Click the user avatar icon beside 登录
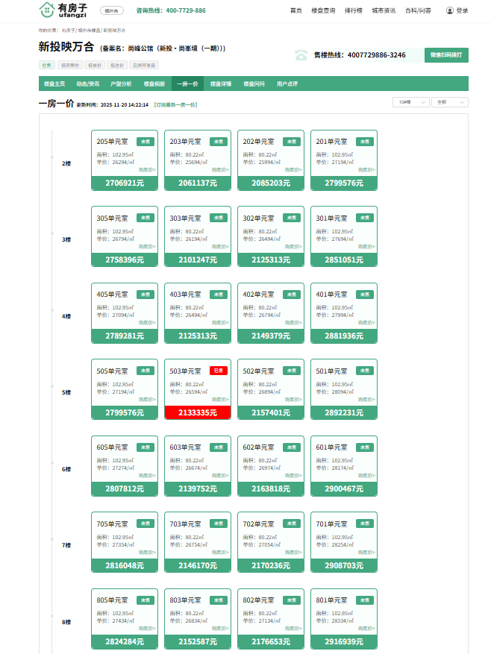 (x=449, y=10)
